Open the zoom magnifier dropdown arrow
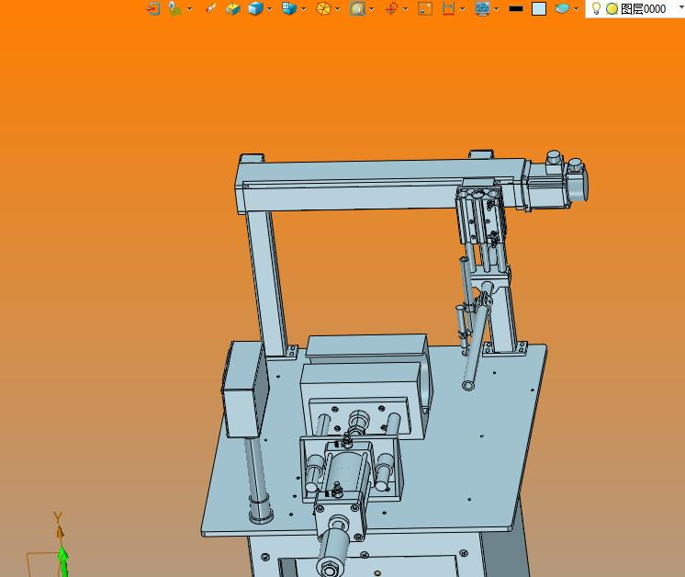The image size is (685, 577). pyautogui.click(x=372, y=9)
